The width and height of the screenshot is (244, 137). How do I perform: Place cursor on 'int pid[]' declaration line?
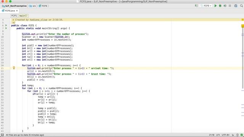pos(48,45)
